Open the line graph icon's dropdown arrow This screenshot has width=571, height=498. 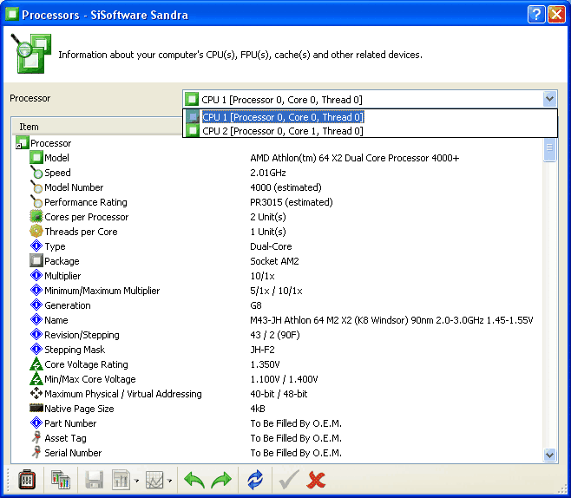[170, 481]
